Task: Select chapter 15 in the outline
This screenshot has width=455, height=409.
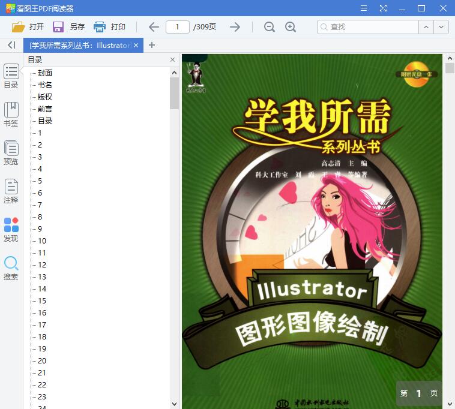Action: pyautogui.click(x=42, y=301)
